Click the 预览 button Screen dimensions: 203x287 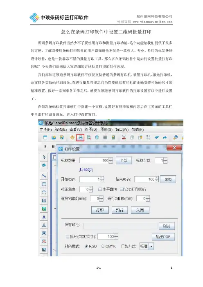tap(120, 210)
